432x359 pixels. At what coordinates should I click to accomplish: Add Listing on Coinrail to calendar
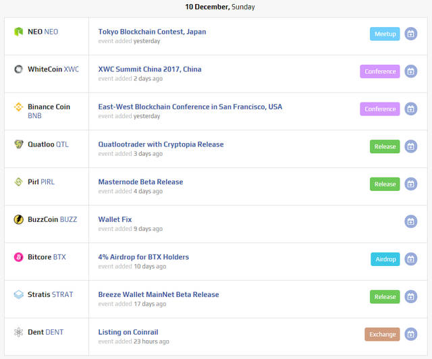click(x=411, y=334)
